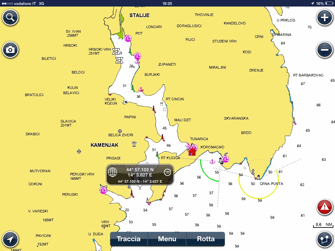The height and width of the screenshot is (251, 335).
Task: Select the red house marker near Tunarica
Action: click(192, 151)
